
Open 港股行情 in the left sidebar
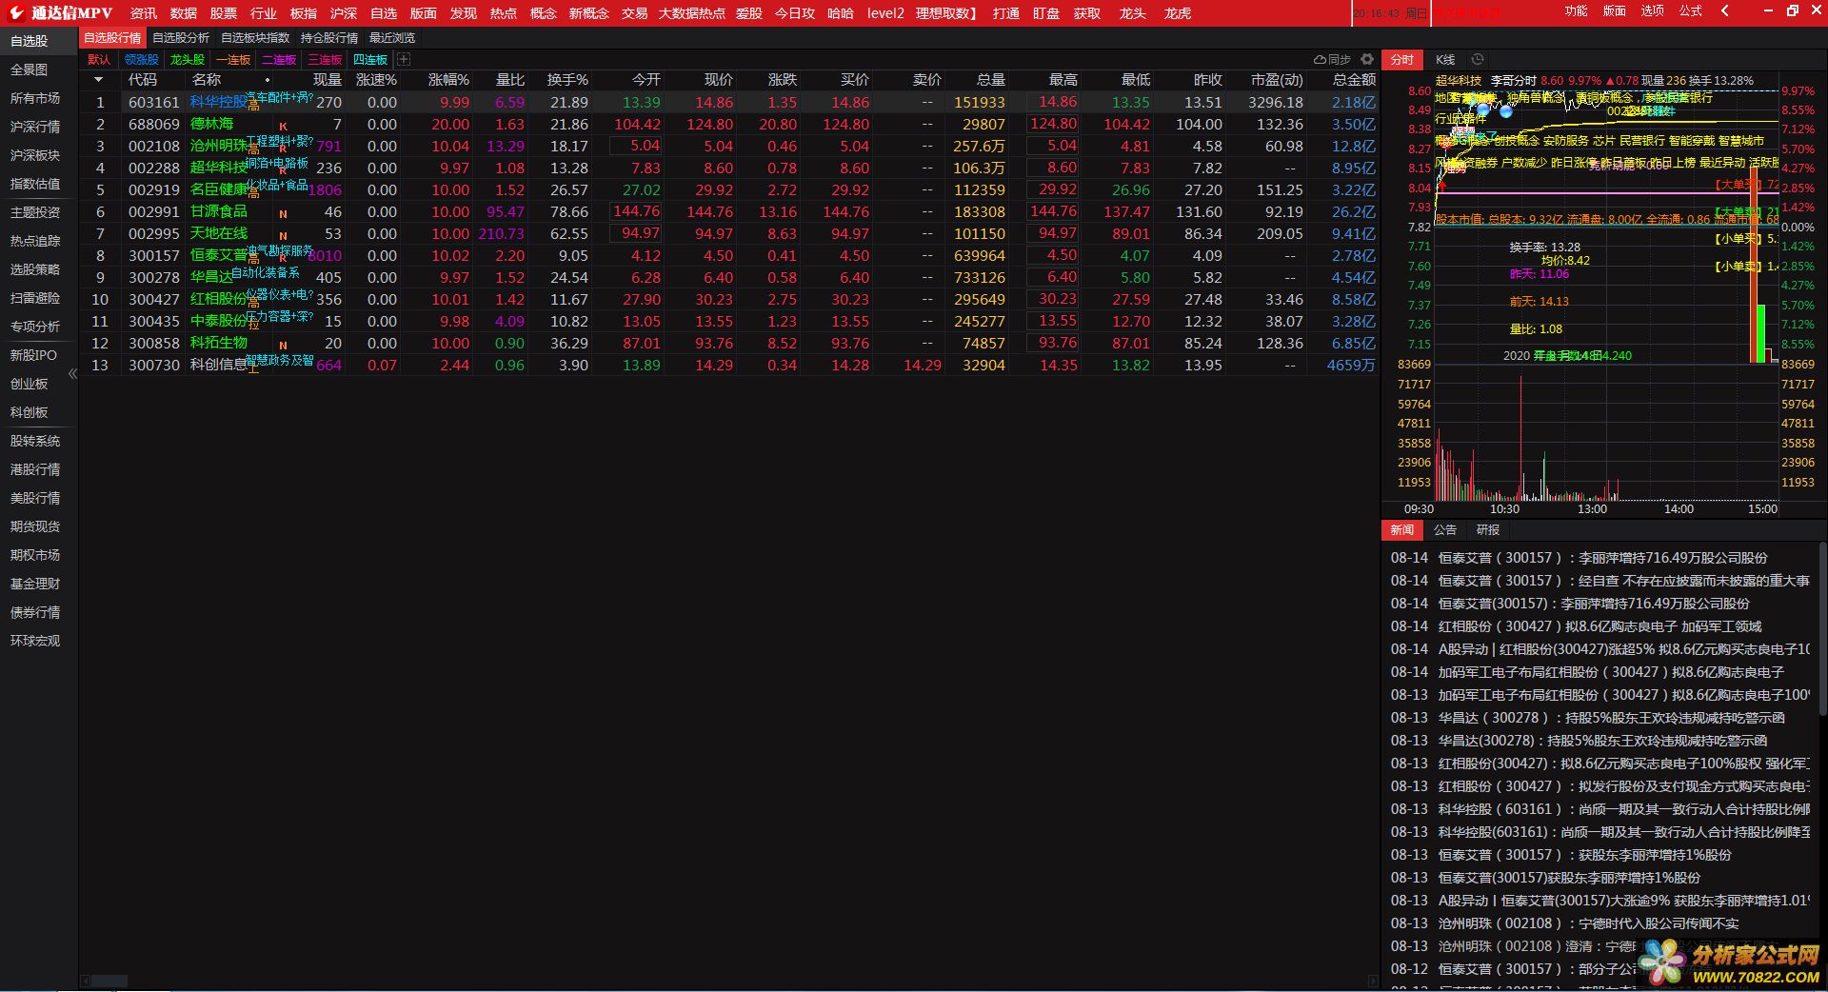point(35,469)
